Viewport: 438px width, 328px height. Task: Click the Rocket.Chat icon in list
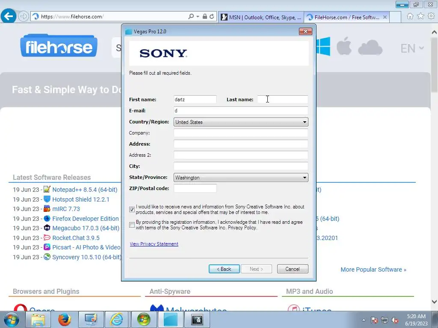(x=47, y=237)
